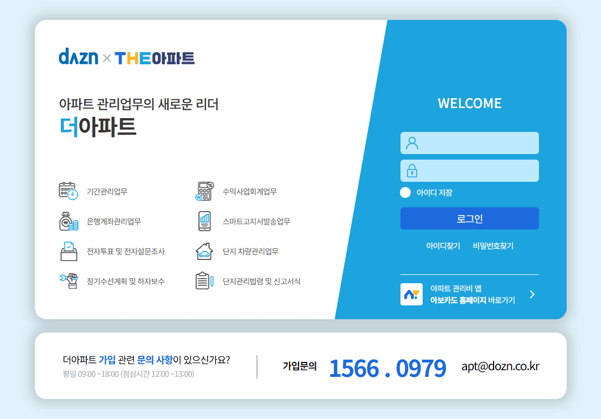Click the 장기수선계획 및 하자보수 repair icon
This screenshot has width=601, height=419.
pyautogui.click(x=68, y=280)
